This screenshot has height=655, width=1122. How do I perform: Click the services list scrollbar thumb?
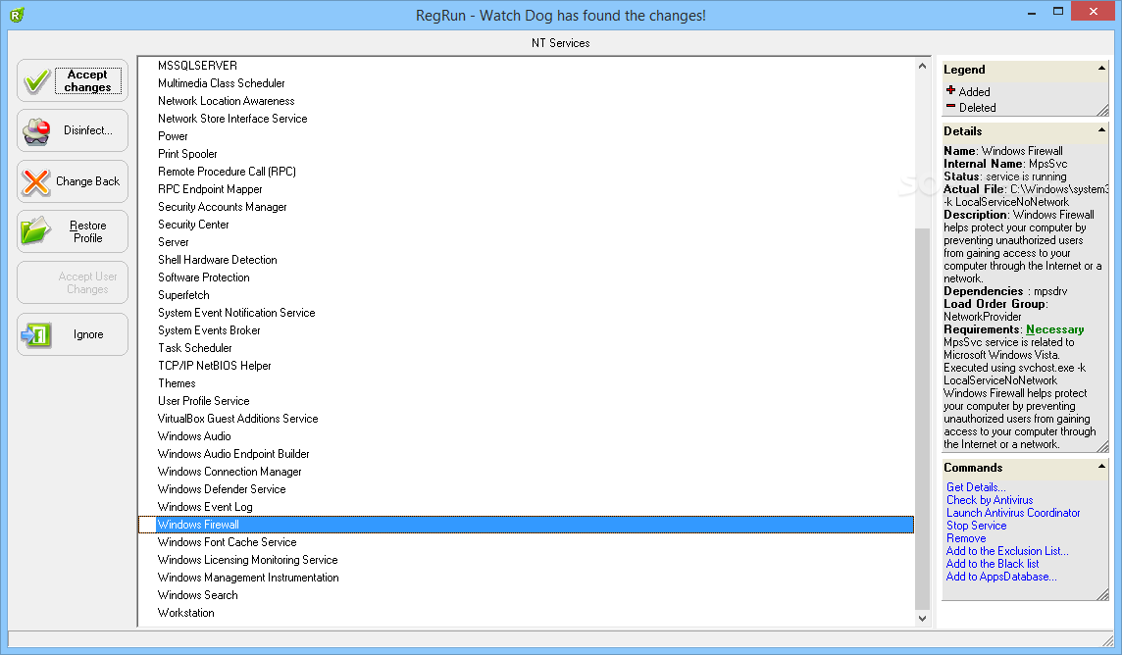pyautogui.click(x=922, y=419)
